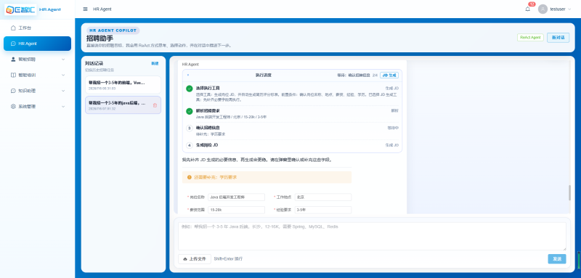Image resolution: width=581 pixels, height=278 pixels.
Task: Open the conversation mentioning Vue
Action: click(x=123, y=85)
